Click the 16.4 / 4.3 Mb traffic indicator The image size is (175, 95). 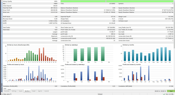(x=169, y=94)
